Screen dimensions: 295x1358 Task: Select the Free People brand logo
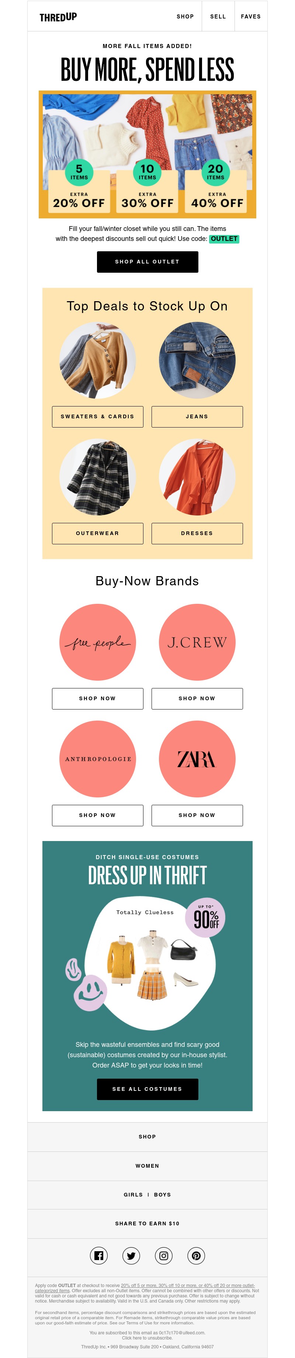coord(97,642)
